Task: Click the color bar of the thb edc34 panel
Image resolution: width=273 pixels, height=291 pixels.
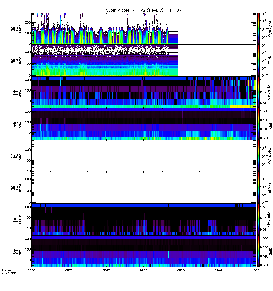Action: [258, 92]
